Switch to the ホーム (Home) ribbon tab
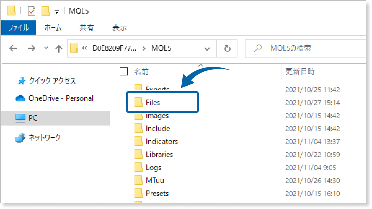372x209 pixels. 53,28
